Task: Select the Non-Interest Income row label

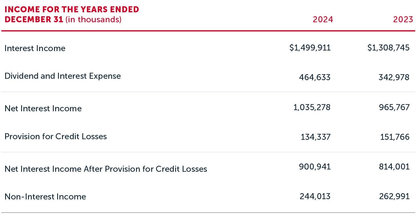Action: tap(45, 197)
